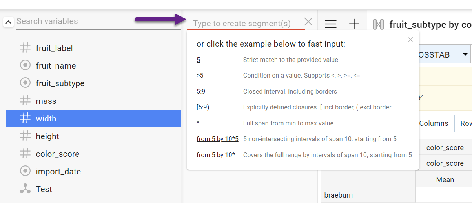The image size is (472, 203).
Task: Click the '5:9' closed interval example
Action: tap(201, 91)
